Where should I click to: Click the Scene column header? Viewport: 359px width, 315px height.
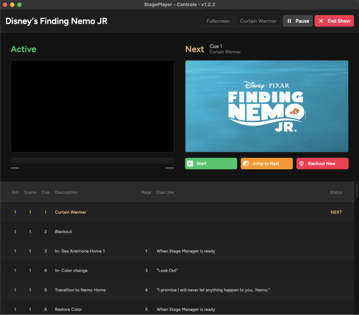[30, 192]
